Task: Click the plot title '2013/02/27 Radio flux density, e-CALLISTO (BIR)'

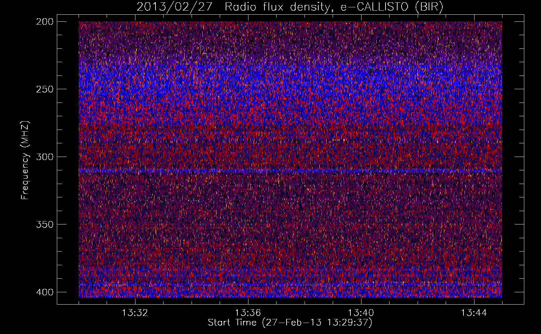Action: pos(290,7)
